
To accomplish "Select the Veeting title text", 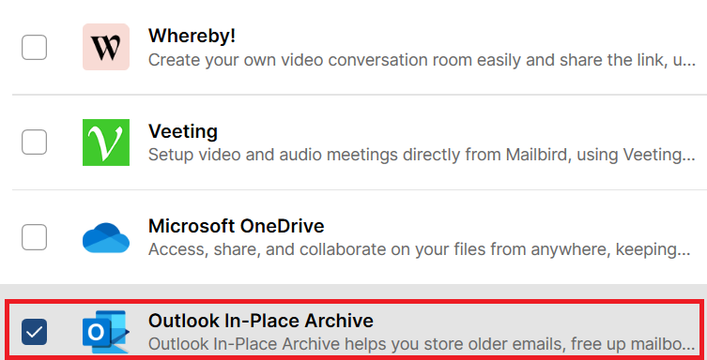I will tap(183, 131).
